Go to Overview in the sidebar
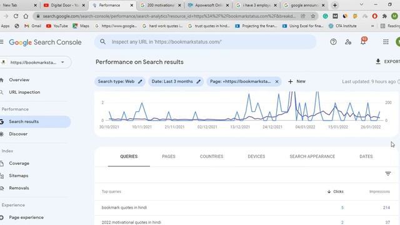400x225 pixels. coord(19,80)
